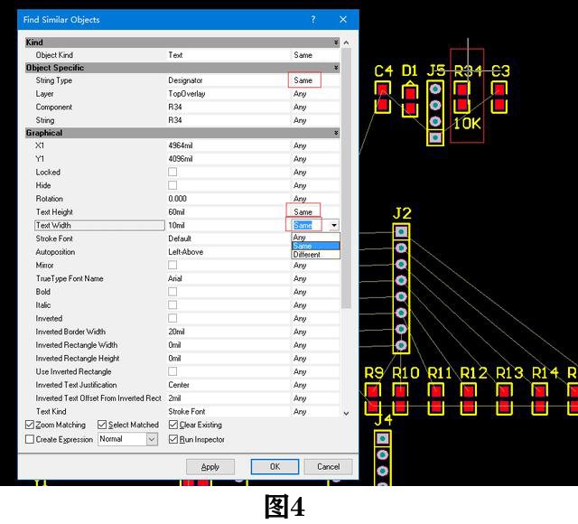578x524 pixels.
Task: Confirm with the OK button
Action: click(x=275, y=467)
